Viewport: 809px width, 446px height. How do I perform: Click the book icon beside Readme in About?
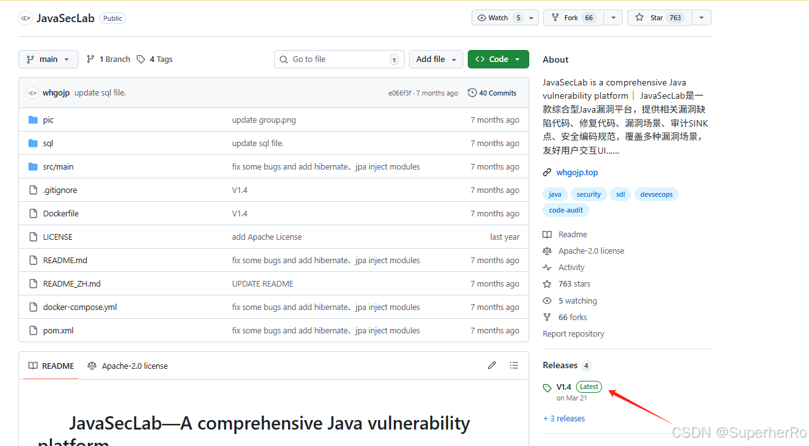(x=548, y=234)
